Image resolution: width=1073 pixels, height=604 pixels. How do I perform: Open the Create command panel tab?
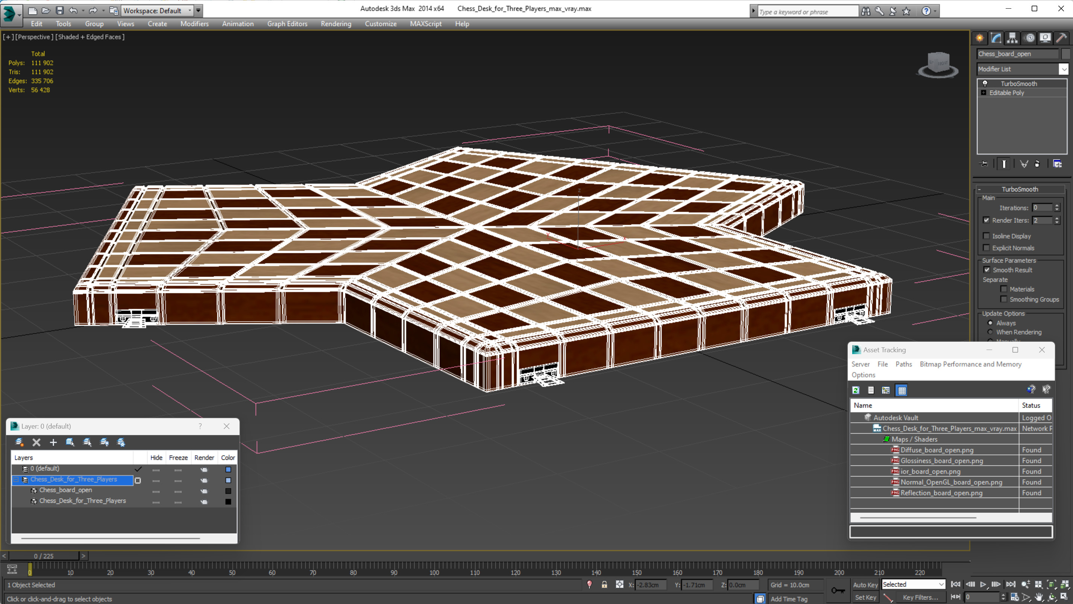pyautogui.click(x=980, y=38)
